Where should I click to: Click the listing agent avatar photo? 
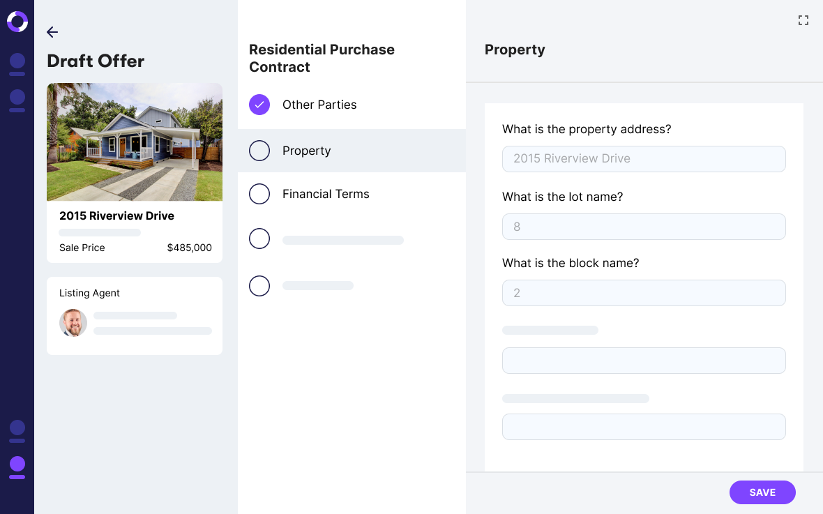click(x=73, y=323)
